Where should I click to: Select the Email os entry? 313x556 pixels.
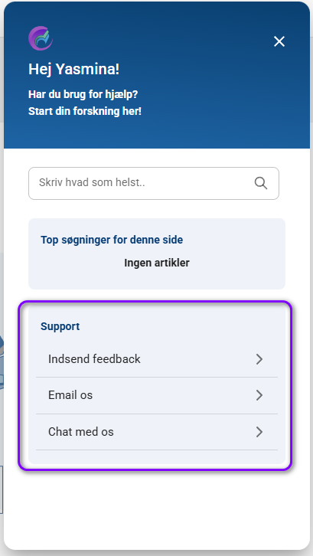coord(157,395)
